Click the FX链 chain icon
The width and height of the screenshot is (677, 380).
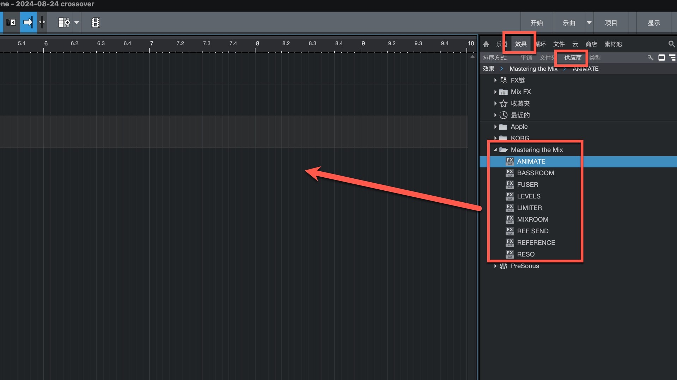[504, 80]
